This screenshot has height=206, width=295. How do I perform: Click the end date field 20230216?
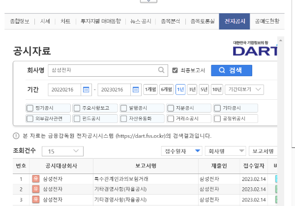point(114,90)
